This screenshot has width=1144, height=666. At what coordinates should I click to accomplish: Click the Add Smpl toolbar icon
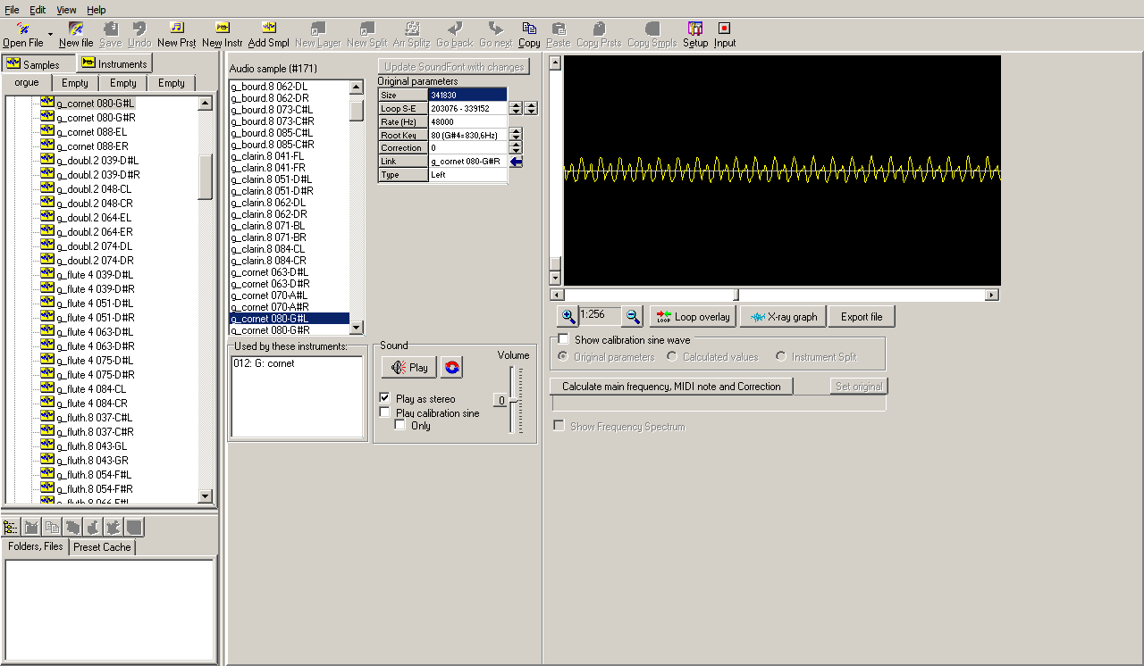pyautogui.click(x=268, y=29)
